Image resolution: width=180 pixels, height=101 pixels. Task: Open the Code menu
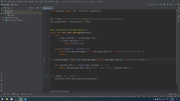tap(26, 1)
